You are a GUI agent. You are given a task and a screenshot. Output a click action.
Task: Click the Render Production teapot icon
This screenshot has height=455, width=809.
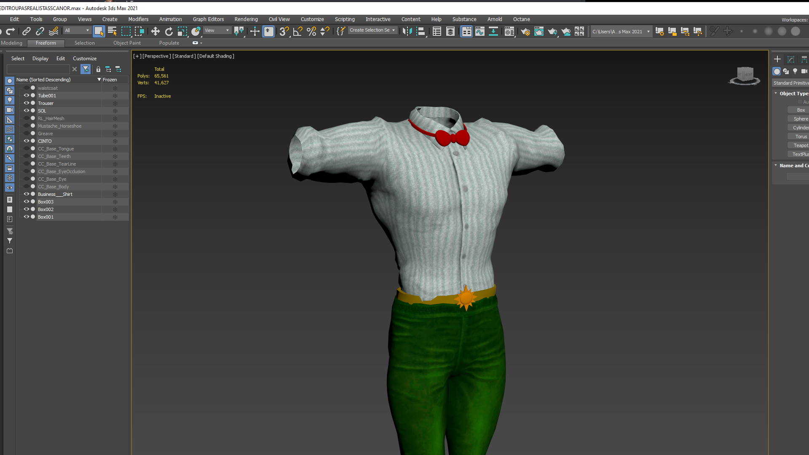552,31
